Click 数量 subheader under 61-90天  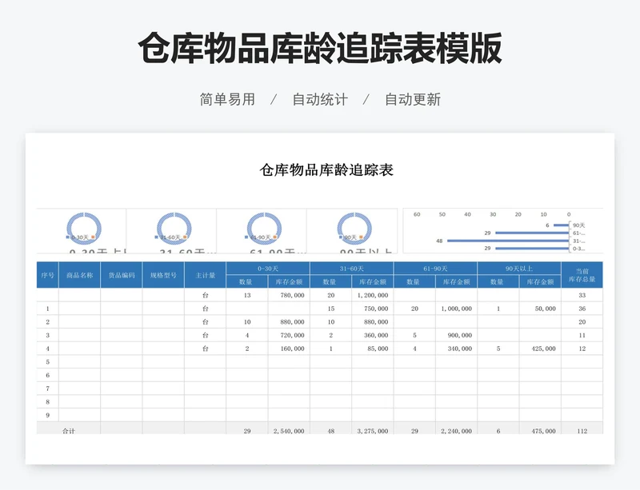(x=414, y=281)
